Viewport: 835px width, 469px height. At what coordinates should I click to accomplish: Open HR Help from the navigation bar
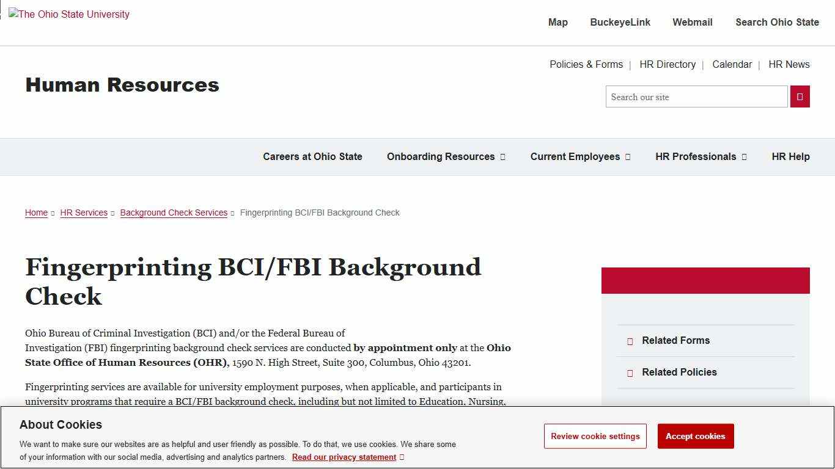pyautogui.click(x=790, y=156)
